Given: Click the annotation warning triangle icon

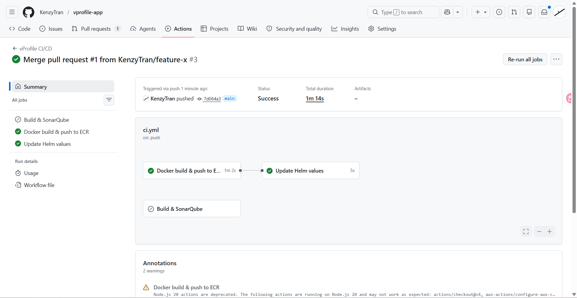Looking at the screenshot, I should point(146,287).
